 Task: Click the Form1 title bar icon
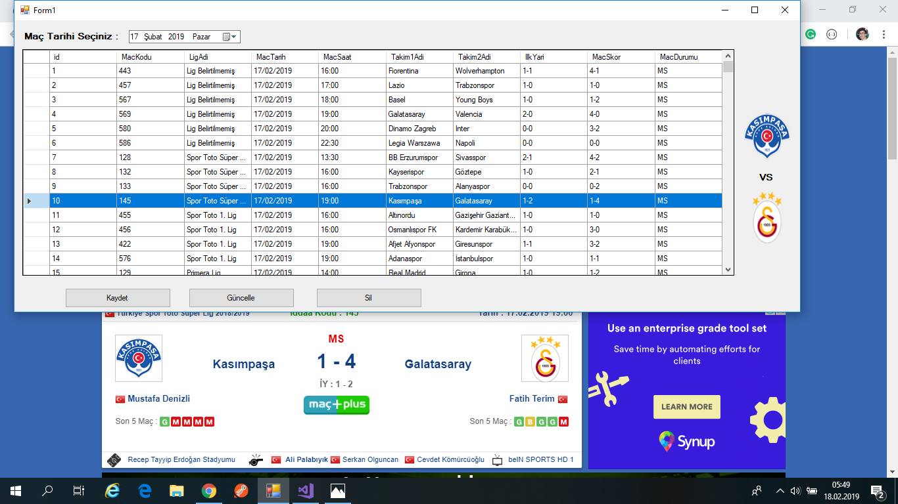[25, 10]
